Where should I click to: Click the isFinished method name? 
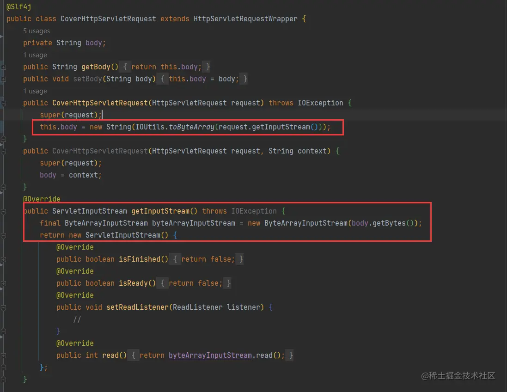(140, 259)
